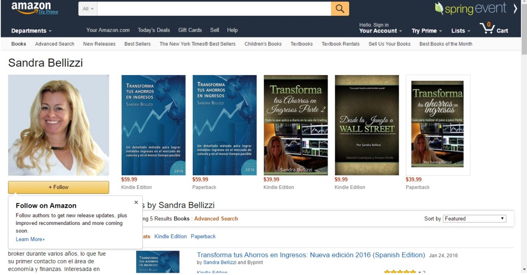The image size is (527, 275).
Task: Click the Try Prime link under the logo
Action: pos(48,12)
